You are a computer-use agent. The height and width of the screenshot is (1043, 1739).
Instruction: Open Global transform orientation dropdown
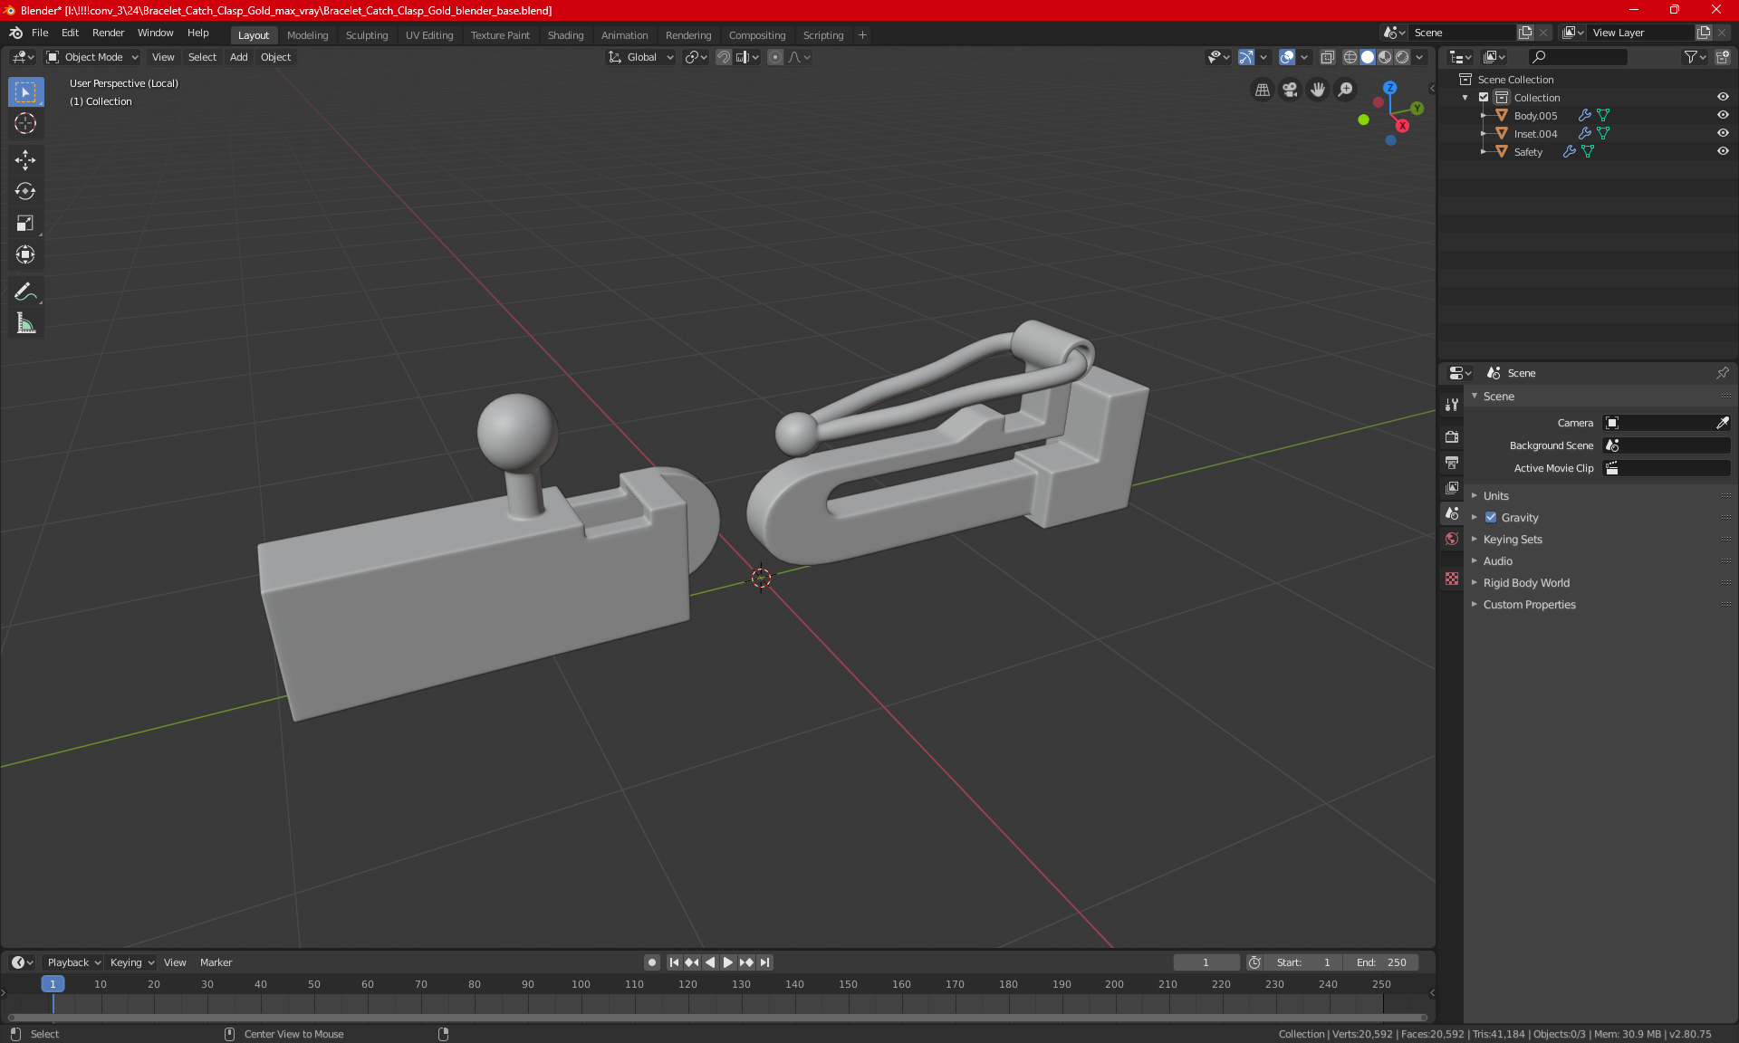[641, 57]
